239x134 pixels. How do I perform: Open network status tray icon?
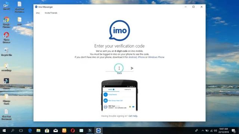[211, 131]
